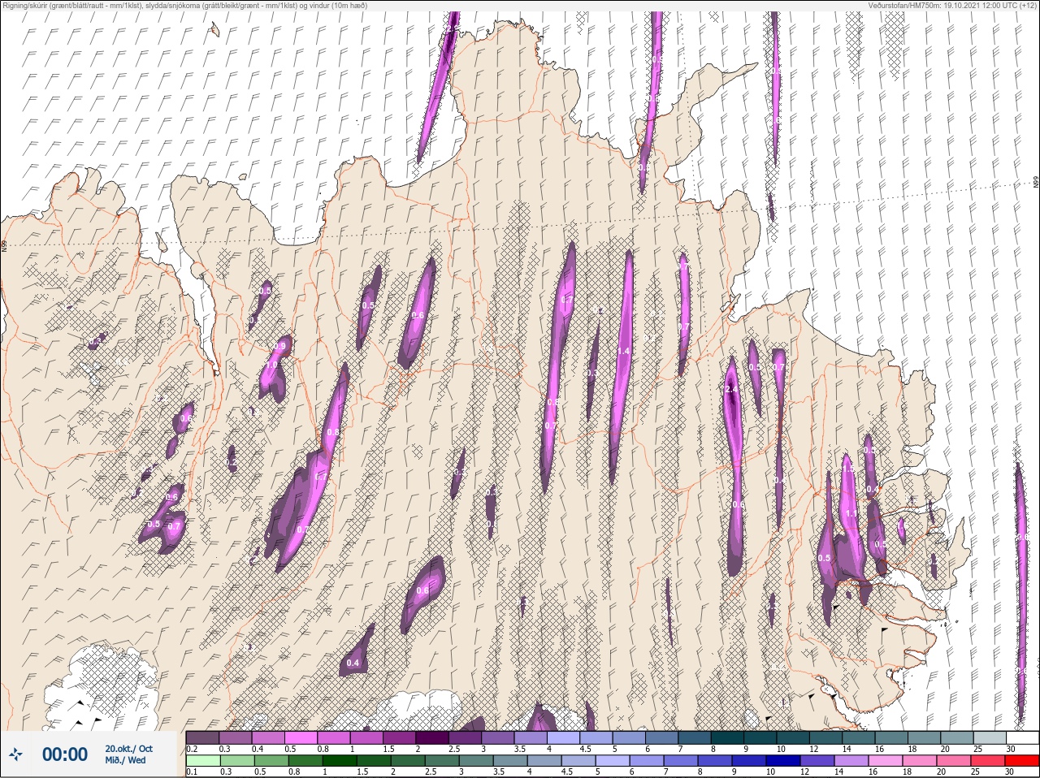Pick the red swatch after 30 in lower legend
The image size is (1040, 778).
click(1022, 761)
